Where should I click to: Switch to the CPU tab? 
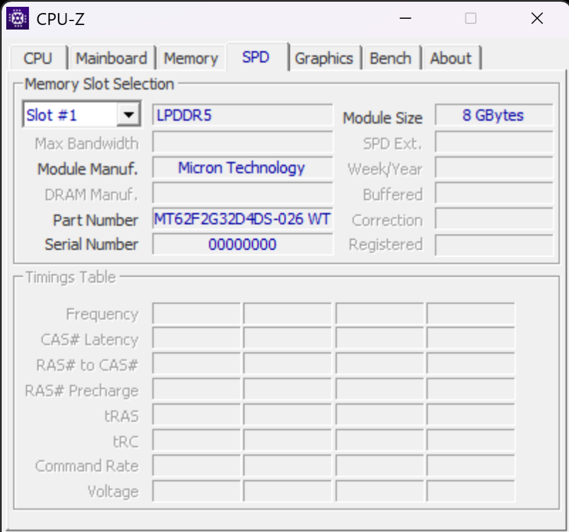coord(38,58)
